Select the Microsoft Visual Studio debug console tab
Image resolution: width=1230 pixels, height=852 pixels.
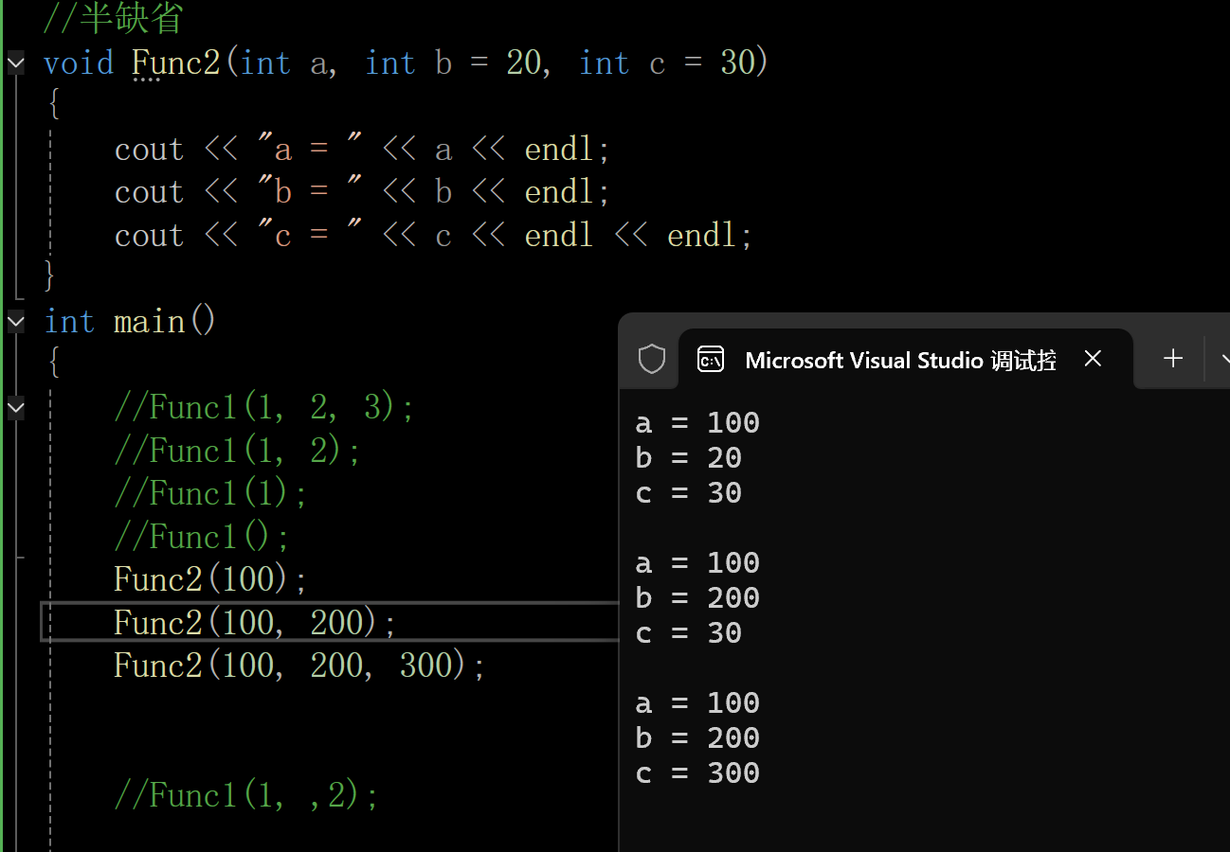(x=906, y=359)
